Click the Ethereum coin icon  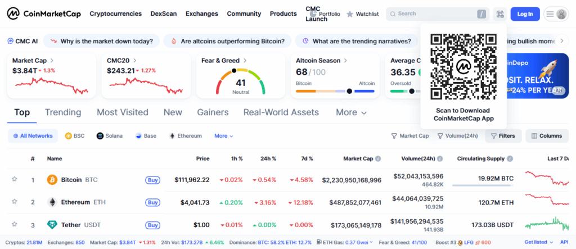(52, 202)
